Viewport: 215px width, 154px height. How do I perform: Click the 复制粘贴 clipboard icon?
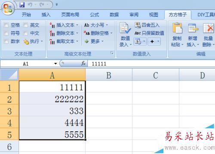pyautogui.click(x=177, y=28)
